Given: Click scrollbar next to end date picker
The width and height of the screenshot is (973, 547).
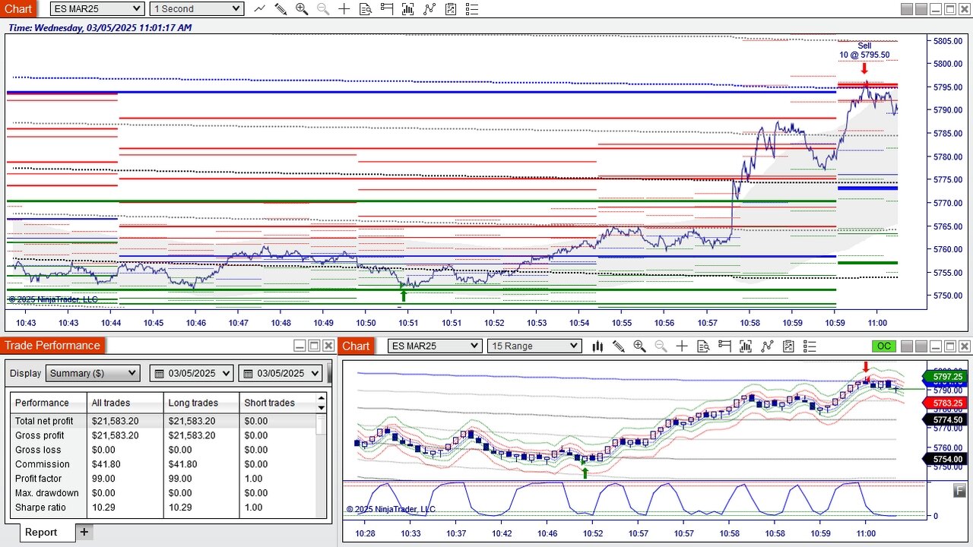Looking at the screenshot, I should click(x=330, y=373).
